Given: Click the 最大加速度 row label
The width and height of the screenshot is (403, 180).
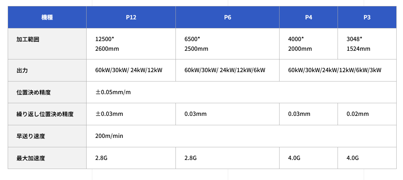Looking at the screenshot, I should pyautogui.click(x=31, y=158).
